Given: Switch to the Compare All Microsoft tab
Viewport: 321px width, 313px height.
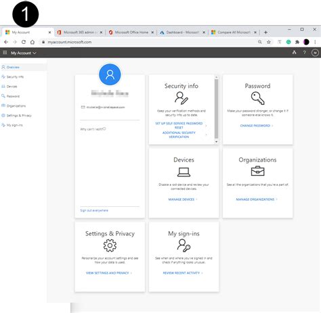Looking at the screenshot, I should click(234, 32).
